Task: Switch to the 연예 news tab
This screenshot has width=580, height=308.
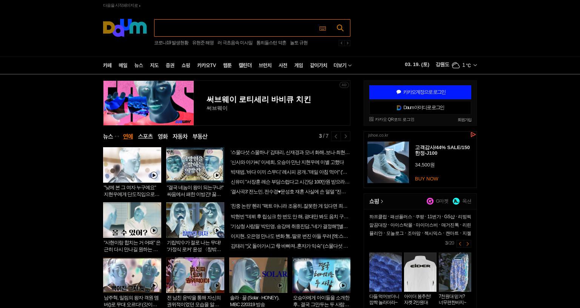Action: [x=128, y=136]
